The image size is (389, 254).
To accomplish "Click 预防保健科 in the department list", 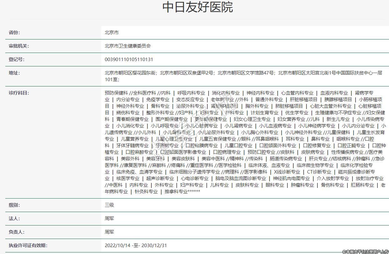I will tap(116, 93).
